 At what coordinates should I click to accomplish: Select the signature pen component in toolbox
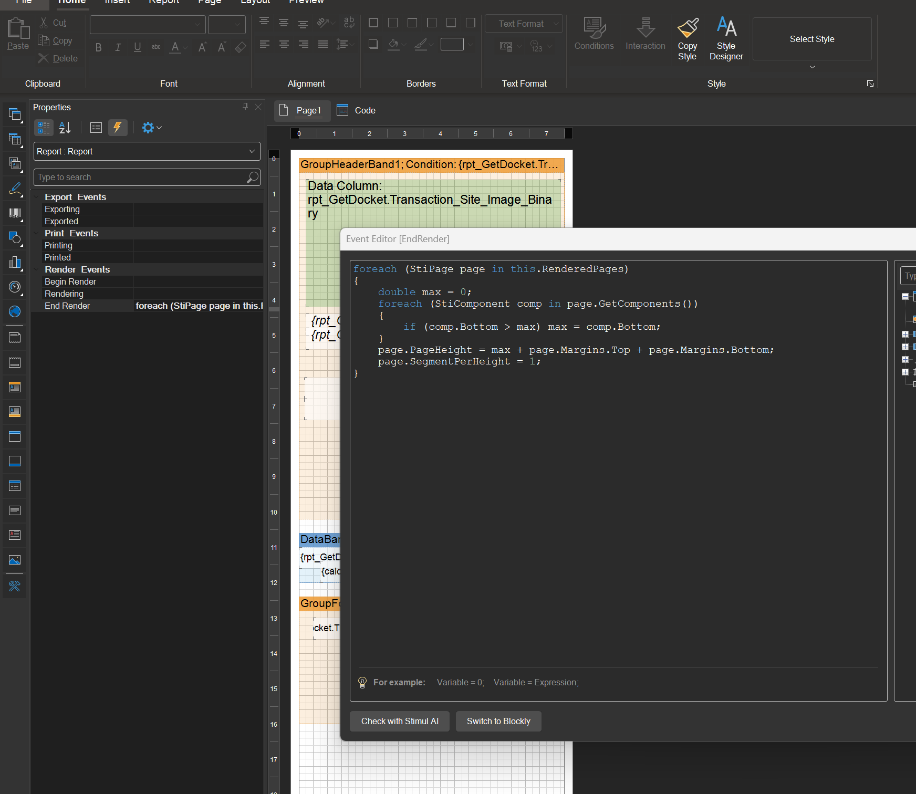[x=15, y=189]
